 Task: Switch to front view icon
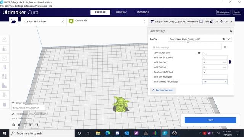[x=19, y=125]
